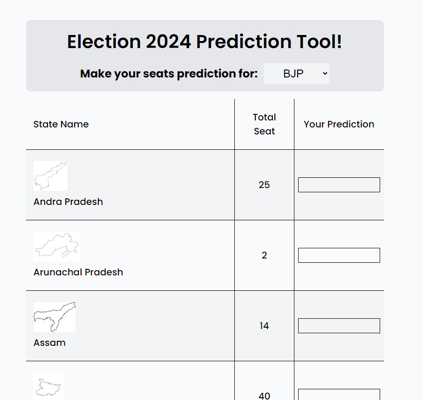Click the Total Seat column header
This screenshot has height=400, width=423.
point(264,124)
